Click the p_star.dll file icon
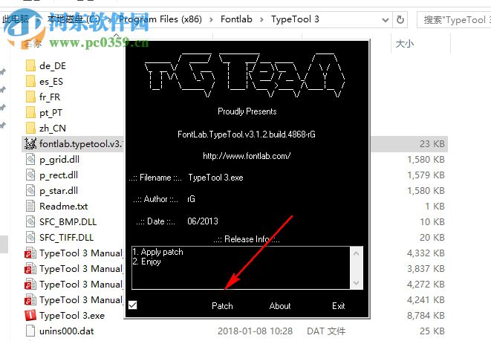The width and height of the screenshot is (491, 341). 30,191
